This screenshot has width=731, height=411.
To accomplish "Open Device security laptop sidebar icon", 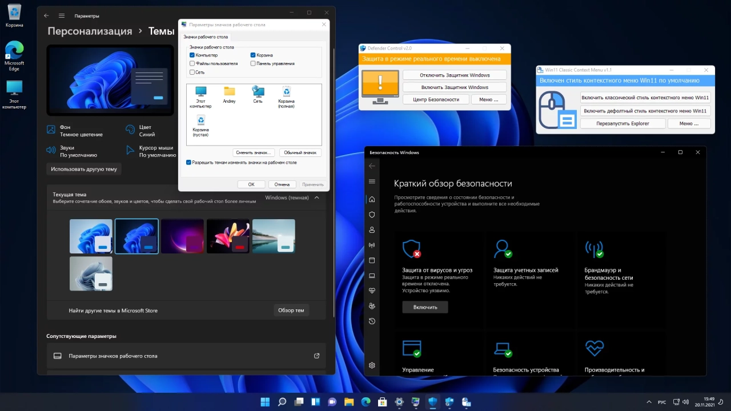I will [x=372, y=276].
